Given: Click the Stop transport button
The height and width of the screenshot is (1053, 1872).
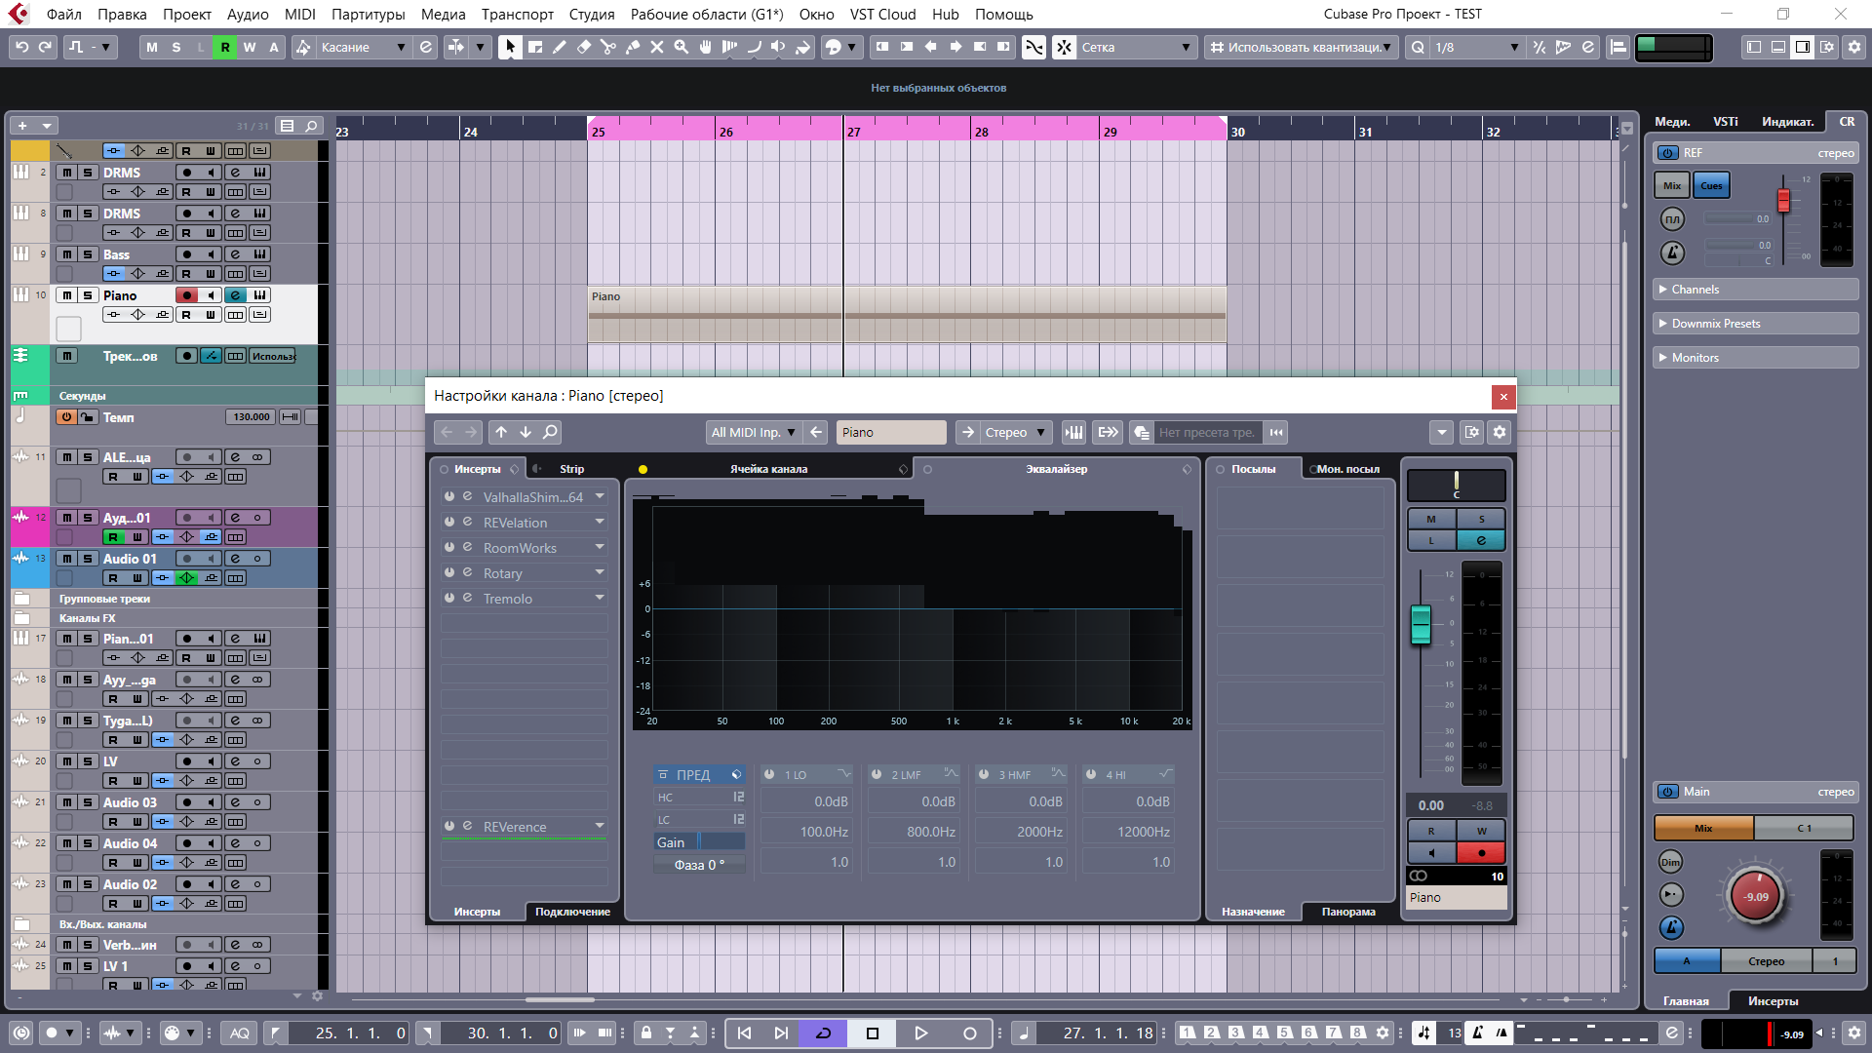Looking at the screenshot, I should pyautogui.click(x=873, y=1033).
